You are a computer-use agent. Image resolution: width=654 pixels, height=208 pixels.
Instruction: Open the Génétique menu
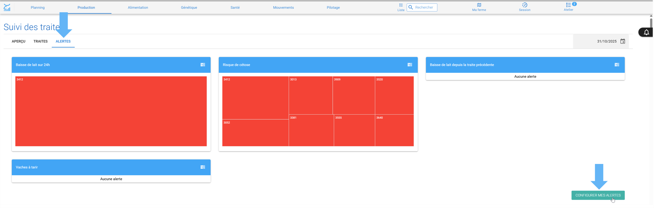click(189, 8)
